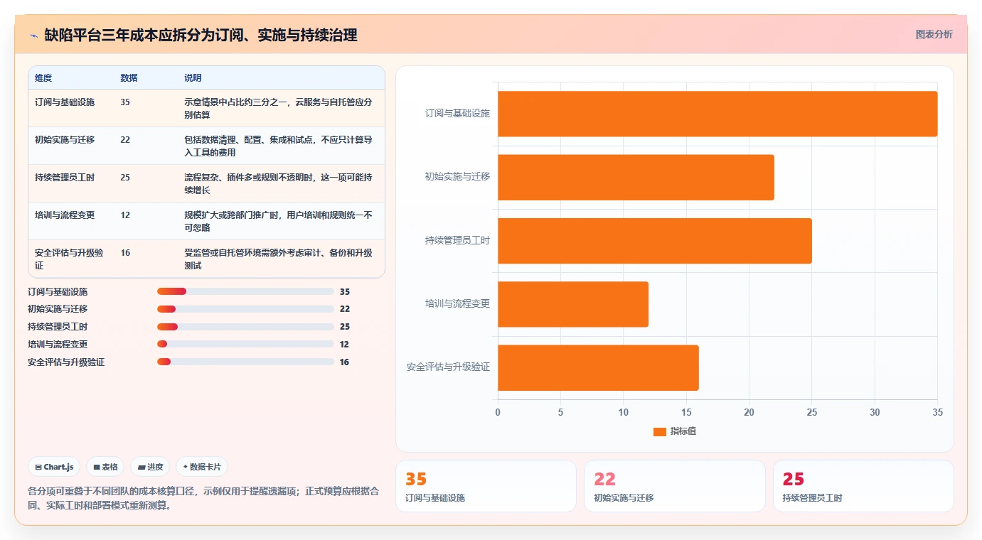Select the 初始实施与迁移 table row name

(x=65, y=140)
